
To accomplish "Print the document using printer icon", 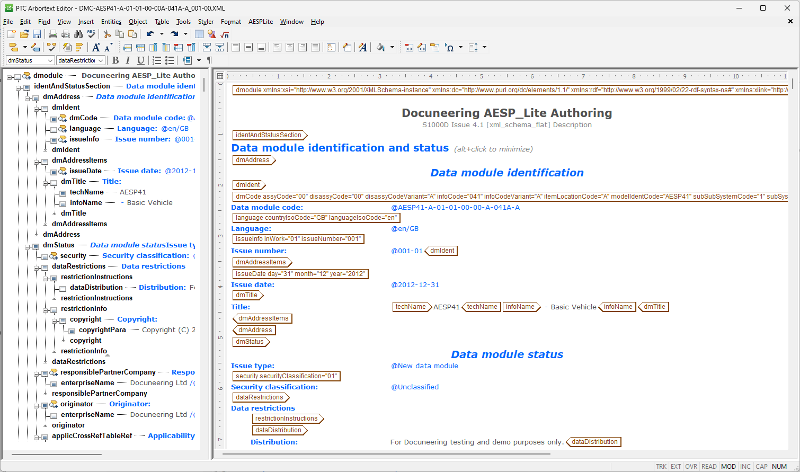I will click(x=53, y=34).
